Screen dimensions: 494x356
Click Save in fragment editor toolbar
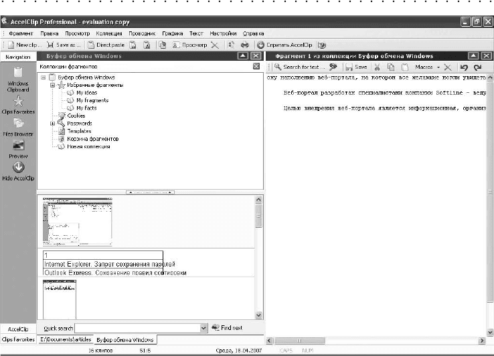point(356,67)
